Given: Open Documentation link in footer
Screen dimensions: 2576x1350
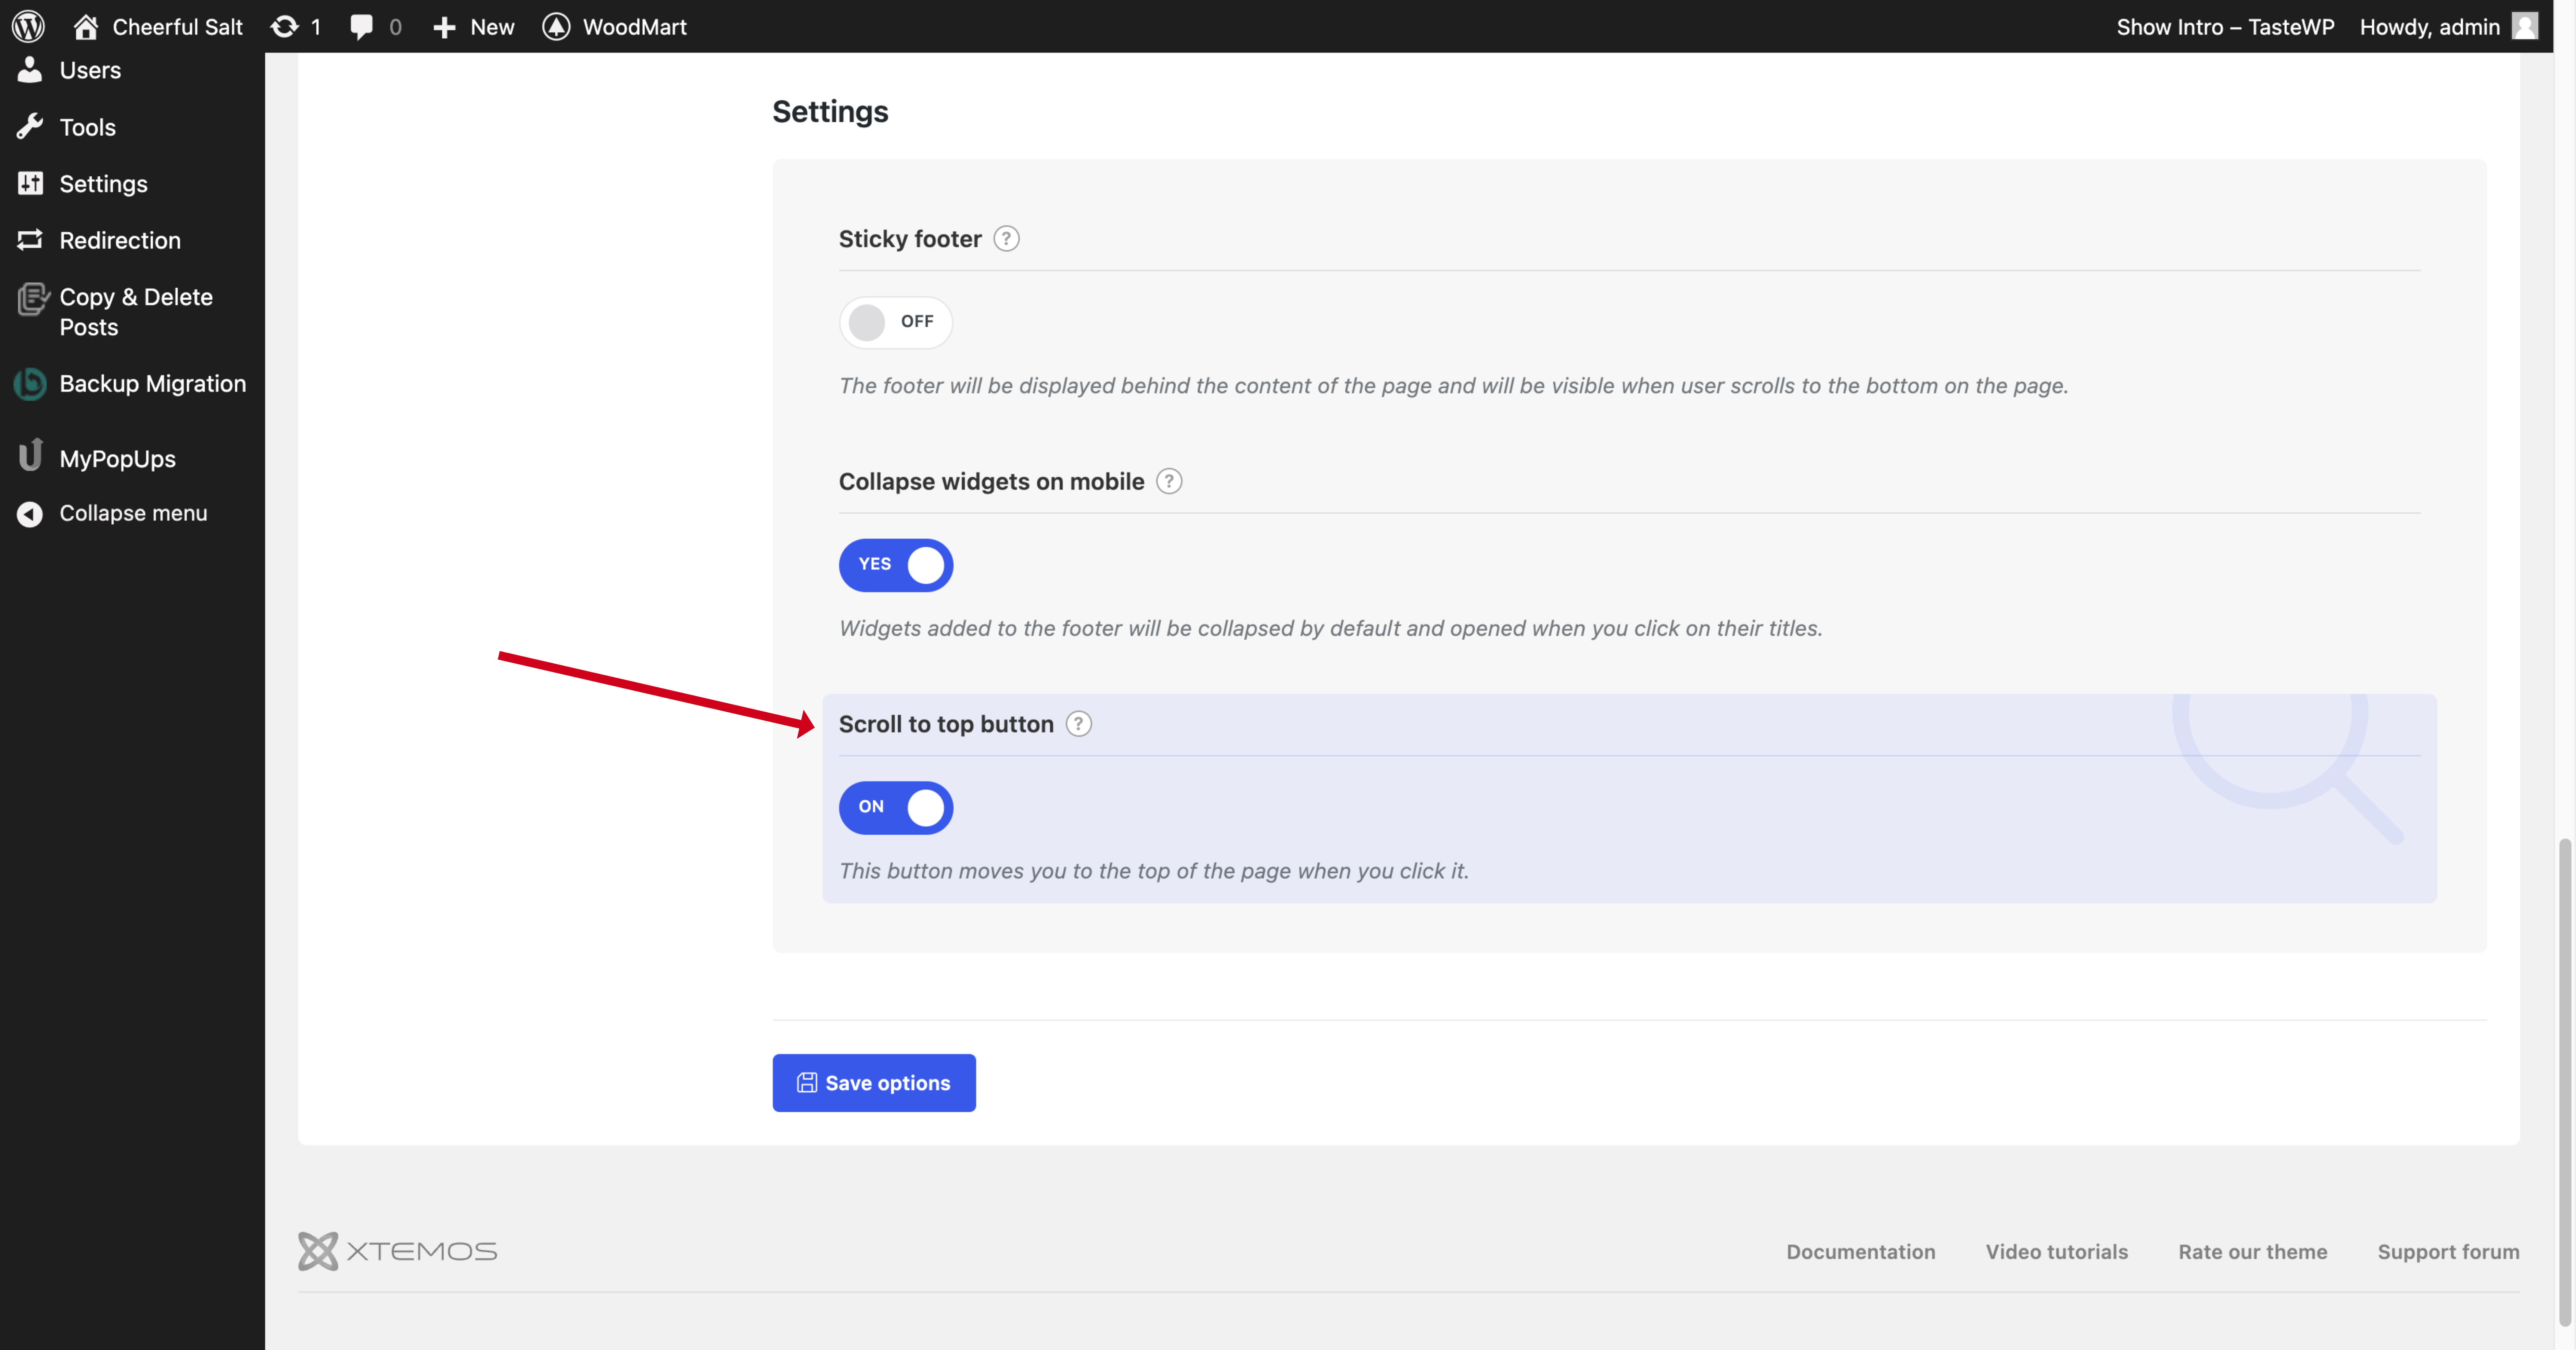Looking at the screenshot, I should click(x=1861, y=1252).
